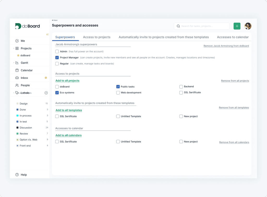Uncheck the Project Manager role
This screenshot has height=197, width=267.
click(x=57, y=57)
